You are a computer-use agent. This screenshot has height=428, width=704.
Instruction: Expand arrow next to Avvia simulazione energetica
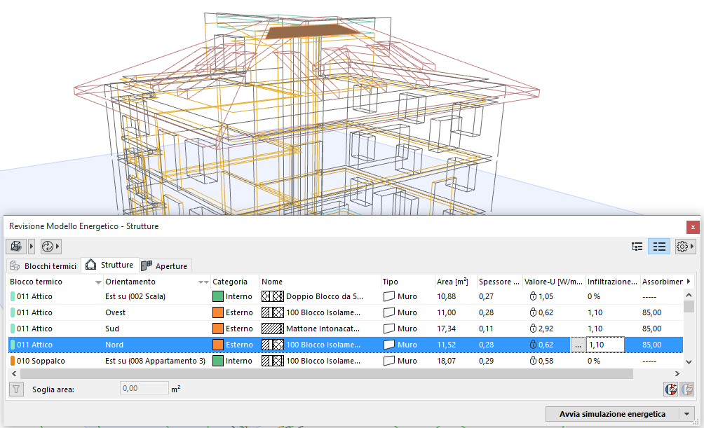pyautogui.click(x=686, y=414)
